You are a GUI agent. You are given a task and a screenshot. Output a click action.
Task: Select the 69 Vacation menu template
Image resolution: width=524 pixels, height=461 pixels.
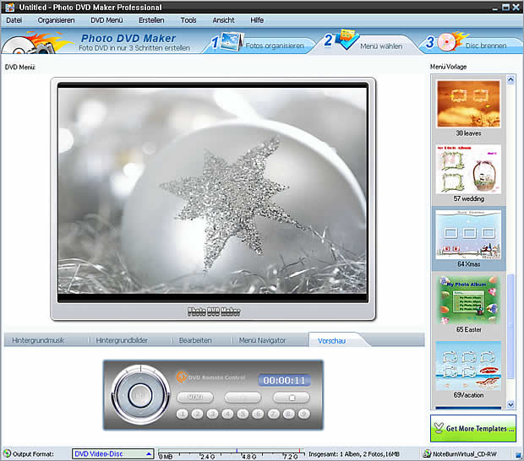pos(468,370)
